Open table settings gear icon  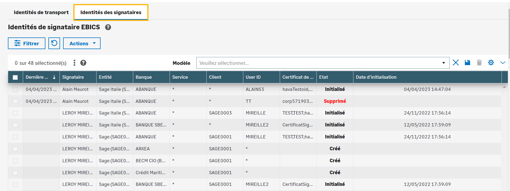click(491, 63)
